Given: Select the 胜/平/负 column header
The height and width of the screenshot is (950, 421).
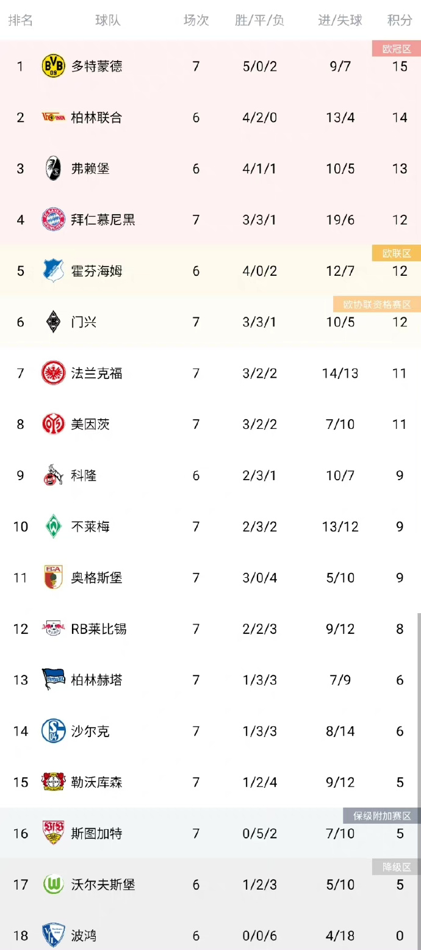Looking at the screenshot, I should pos(259,20).
